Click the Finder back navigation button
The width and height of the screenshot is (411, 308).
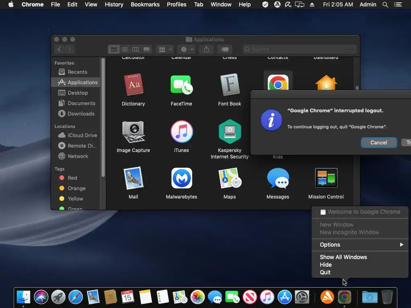(59, 49)
